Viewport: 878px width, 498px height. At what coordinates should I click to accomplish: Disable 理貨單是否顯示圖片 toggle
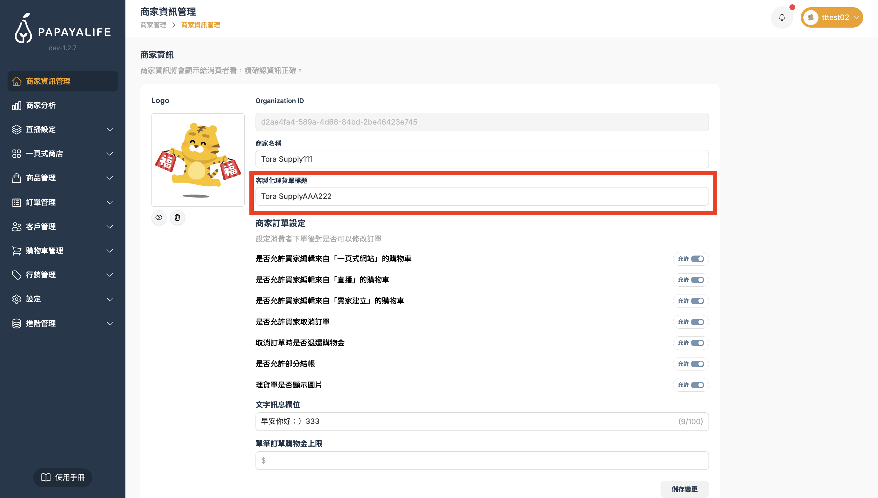coord(697,385)
